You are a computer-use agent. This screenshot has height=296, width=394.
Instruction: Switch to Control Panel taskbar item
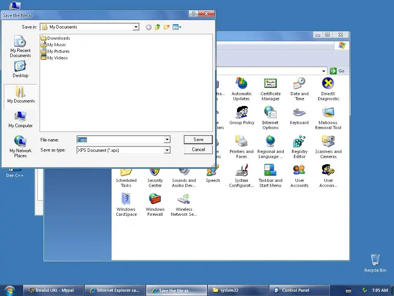coord(299,290)
